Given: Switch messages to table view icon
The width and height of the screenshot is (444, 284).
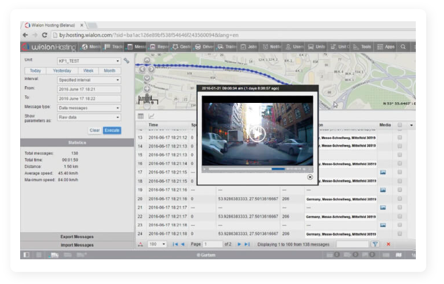Looking at the screenshot, I should (141, 116).
